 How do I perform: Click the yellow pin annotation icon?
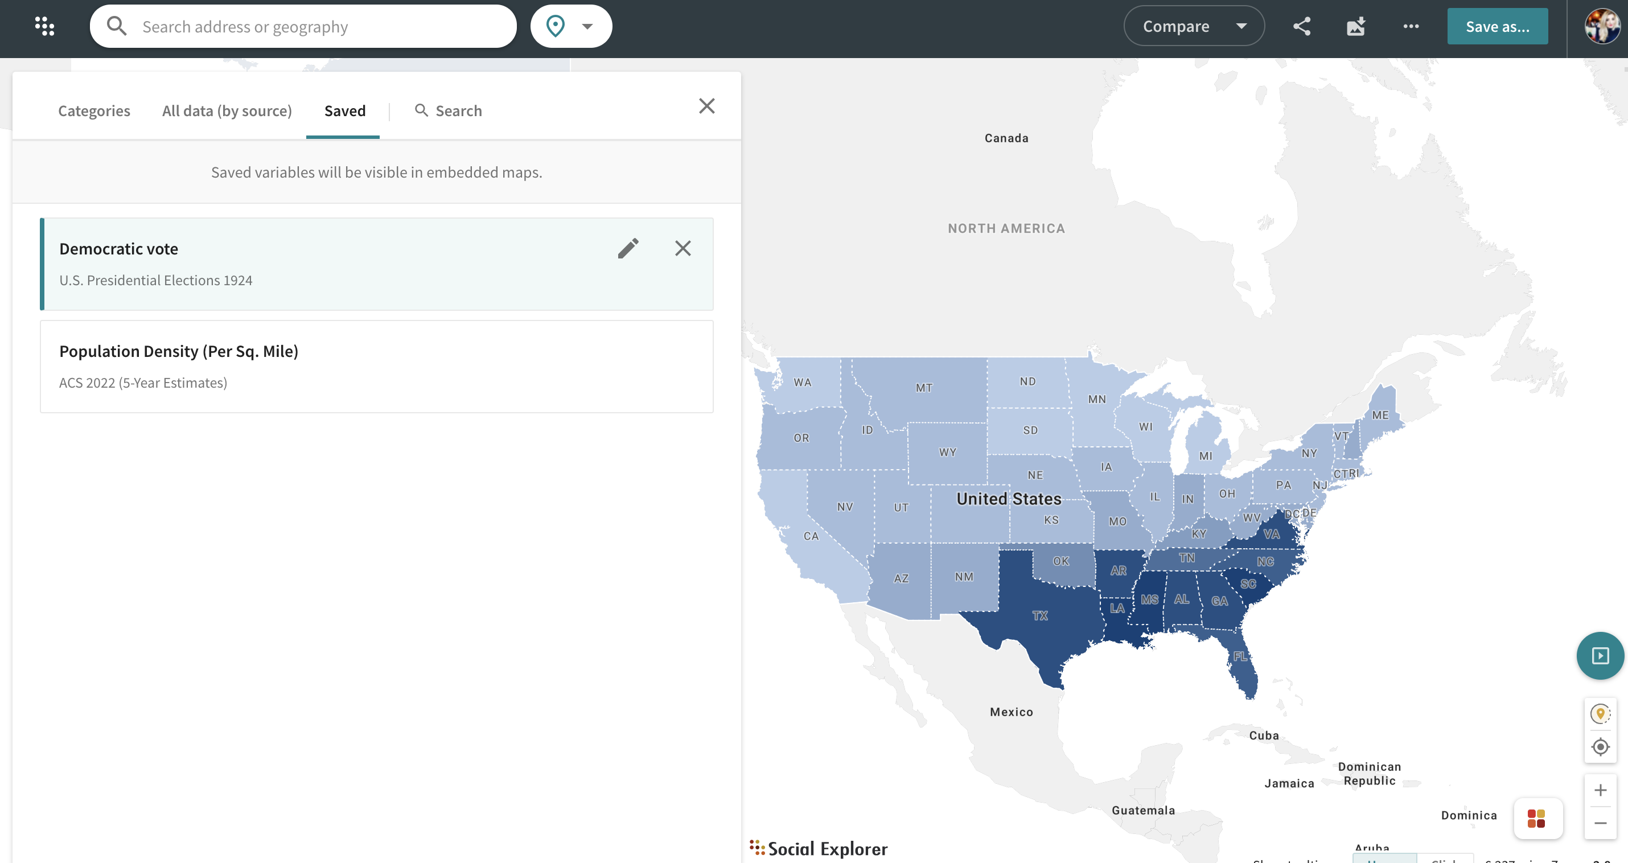coord(1600,714)
